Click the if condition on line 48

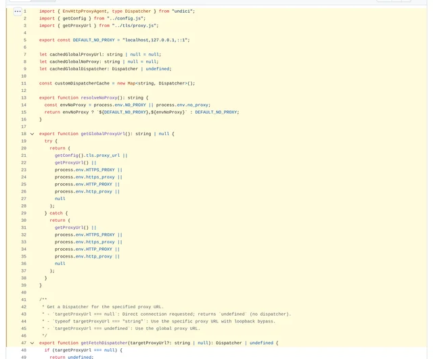85,350
